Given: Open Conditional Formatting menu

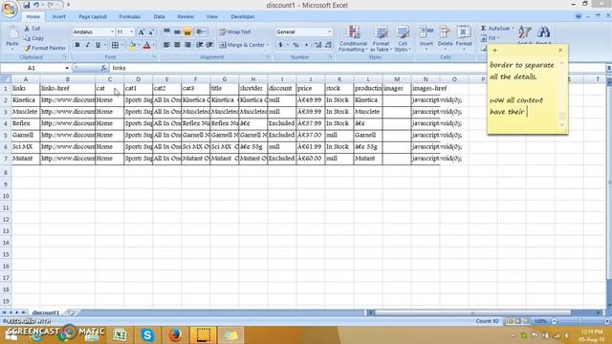Looking at the screenshot, I should pyautogui.click(x=353, y=38).
